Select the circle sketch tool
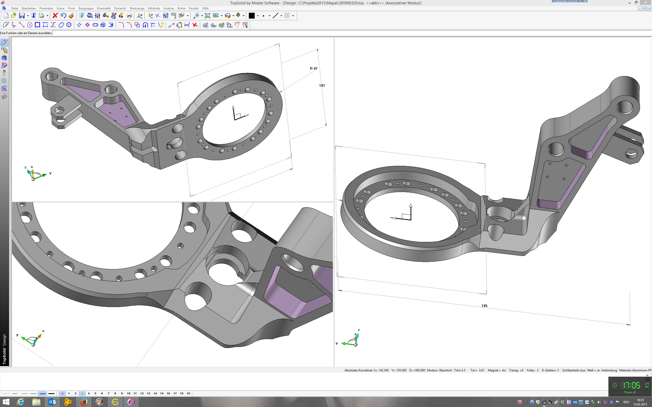 point(30,25)
